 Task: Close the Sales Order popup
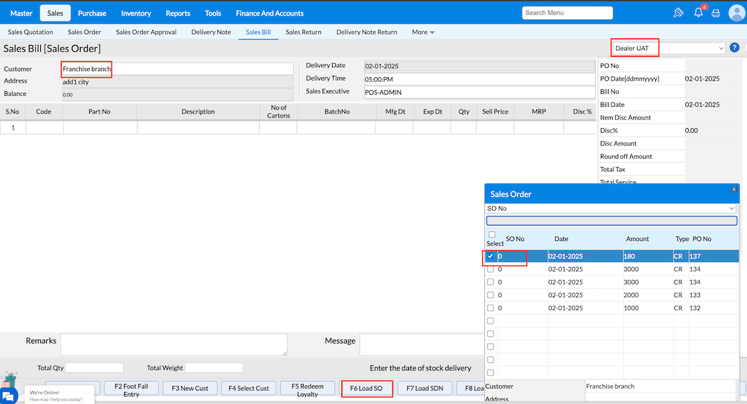[x=734, y=190]
